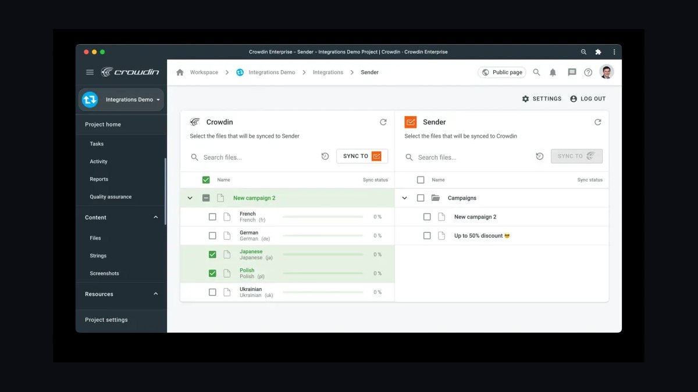The width and height of the screenshot is (698, 392).
Task: Collapse the Campaigns folder tree
Action: (405, 198)
